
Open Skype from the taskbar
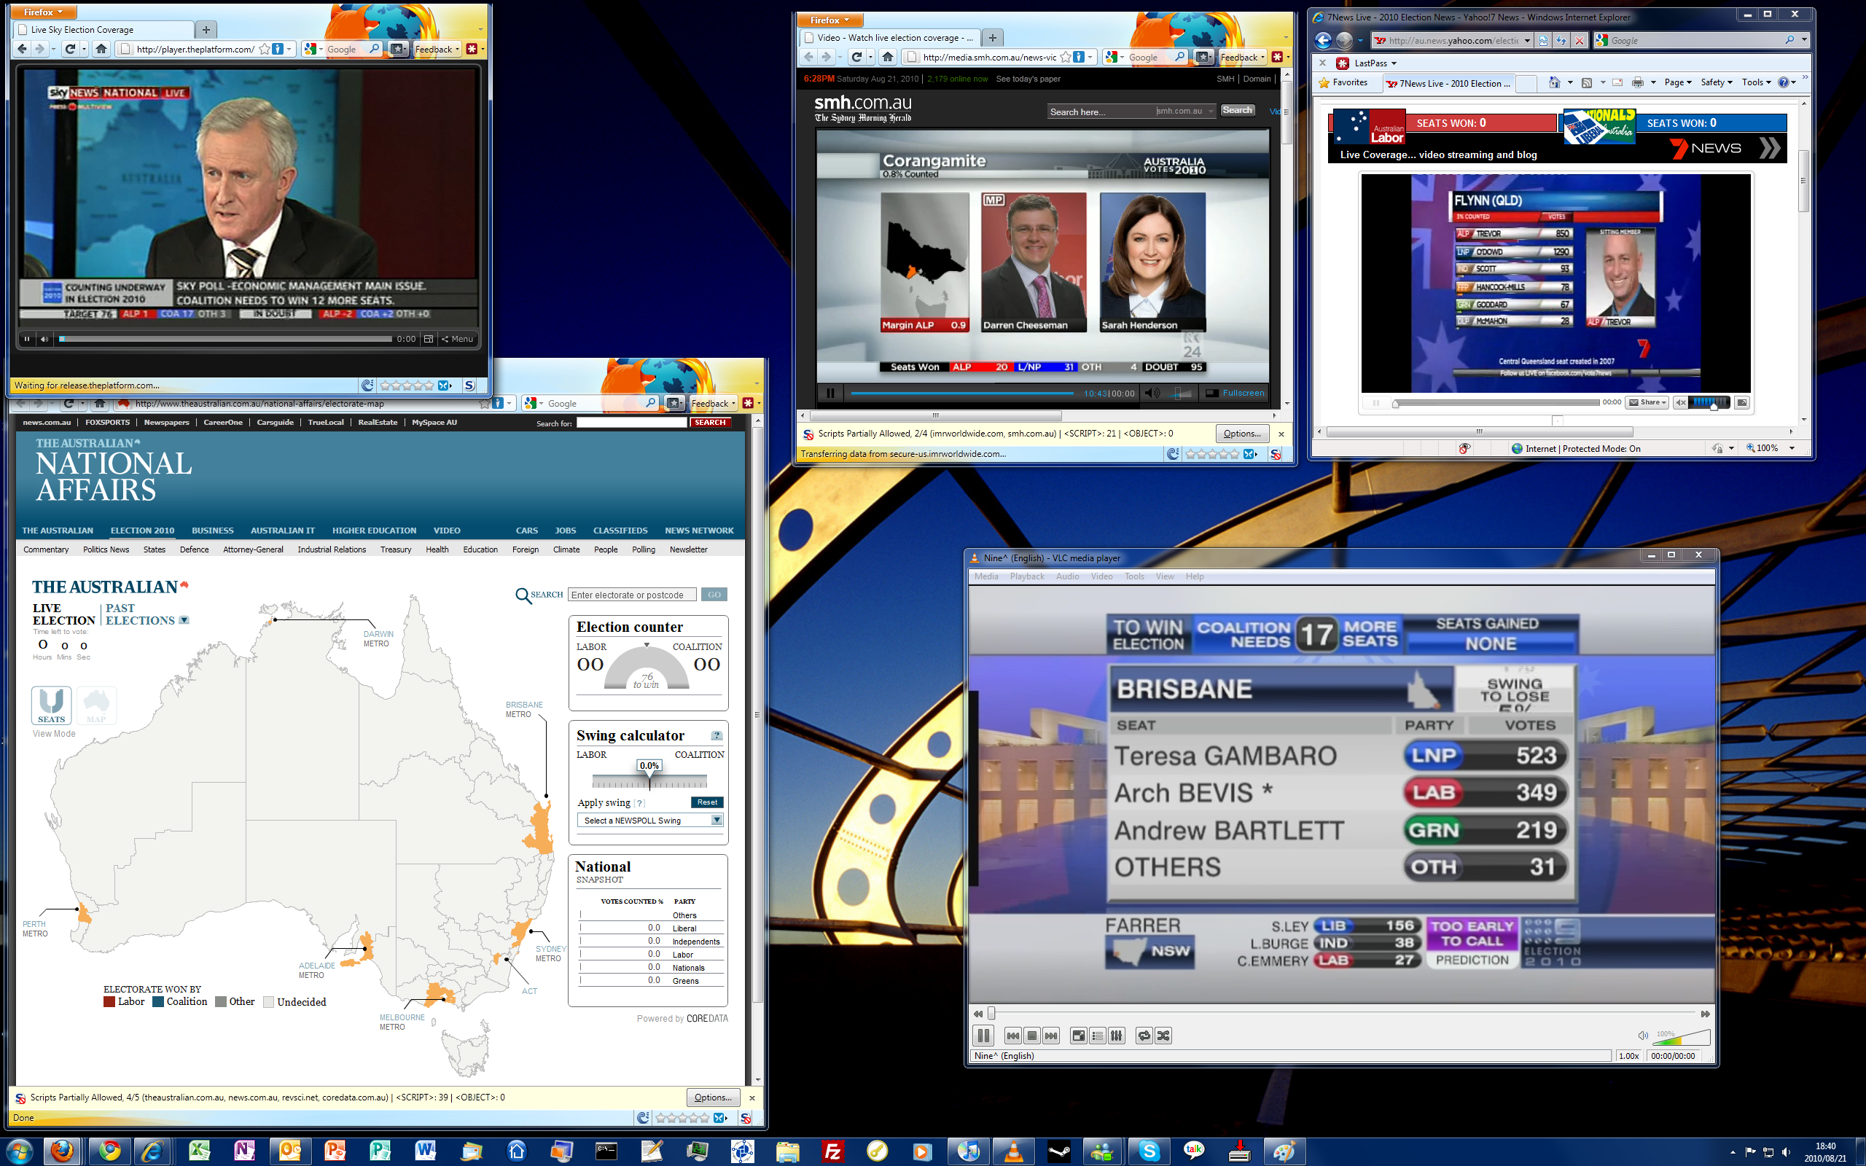tap(1149, 1151)
